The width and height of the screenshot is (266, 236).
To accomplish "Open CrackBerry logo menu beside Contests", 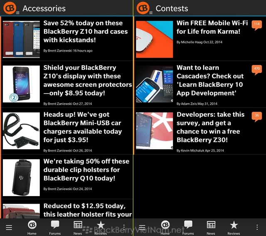I will 143,8.
